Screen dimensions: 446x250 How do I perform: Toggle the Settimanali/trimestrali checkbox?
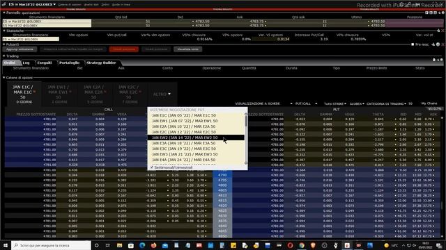(152, 167)
